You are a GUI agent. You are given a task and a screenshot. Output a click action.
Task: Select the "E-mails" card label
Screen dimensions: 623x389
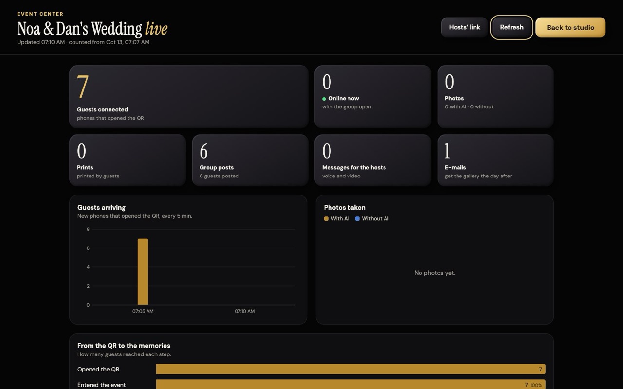click(x=456, y=167)
